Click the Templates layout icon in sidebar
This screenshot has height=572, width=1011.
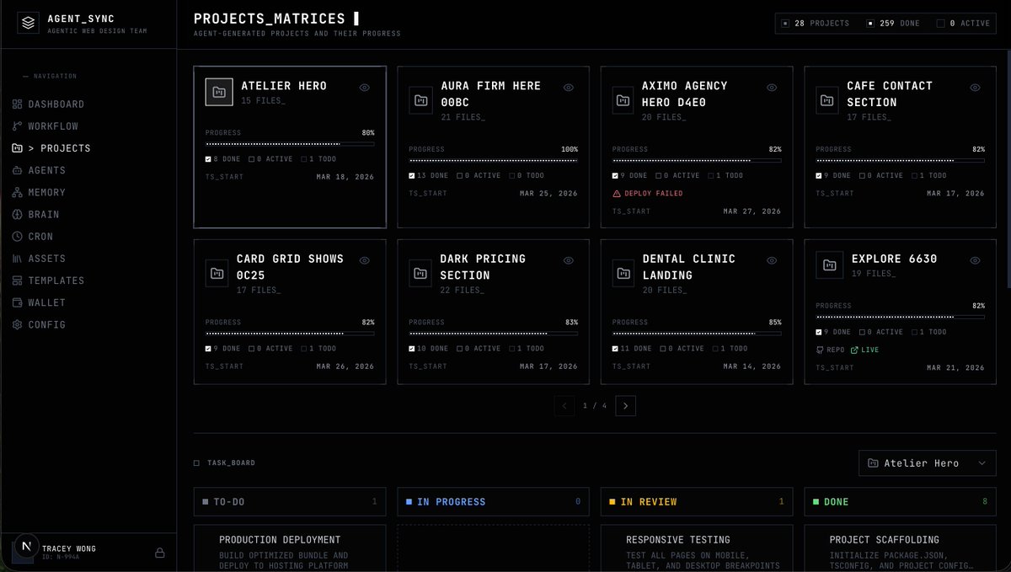click(18, 281)
